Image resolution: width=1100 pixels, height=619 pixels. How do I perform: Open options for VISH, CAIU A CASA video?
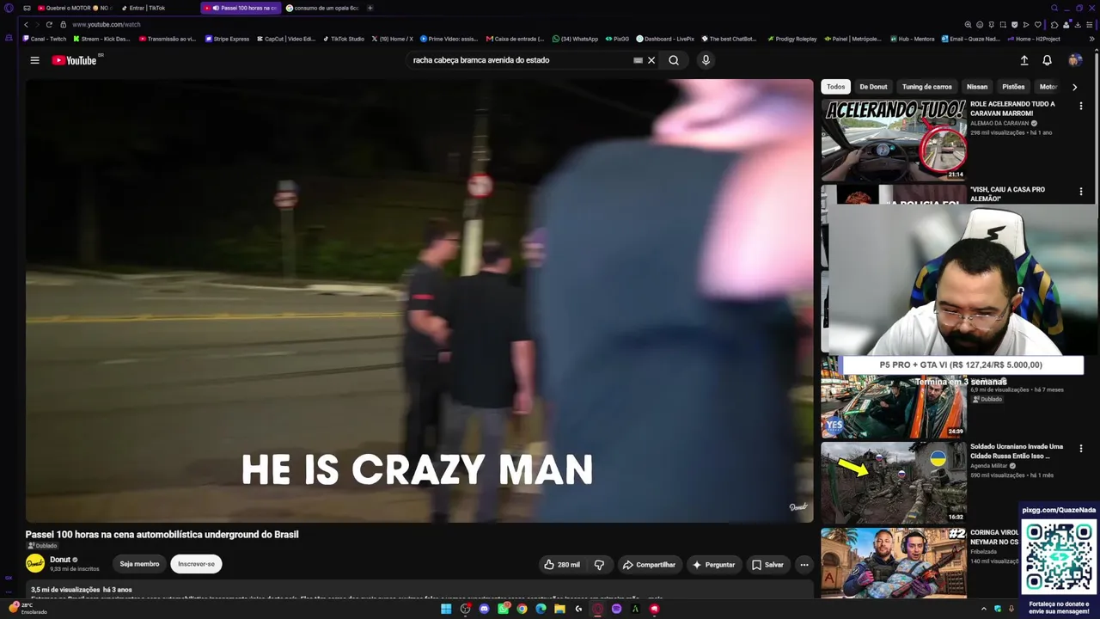(x=1081, y=191)
